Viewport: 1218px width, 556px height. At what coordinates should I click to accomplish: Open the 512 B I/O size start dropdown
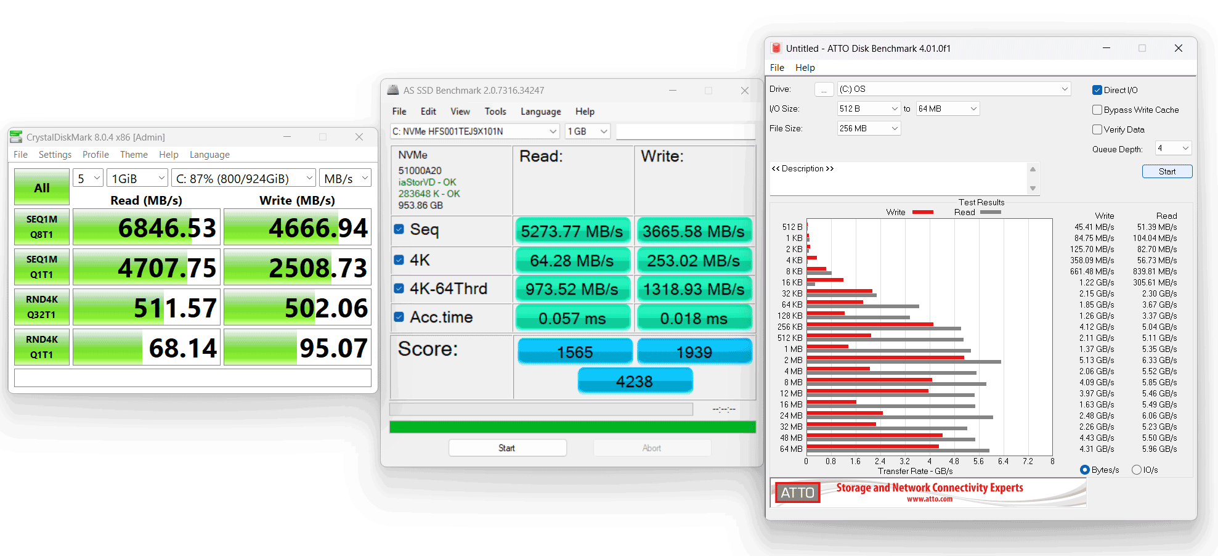[869, 108]
